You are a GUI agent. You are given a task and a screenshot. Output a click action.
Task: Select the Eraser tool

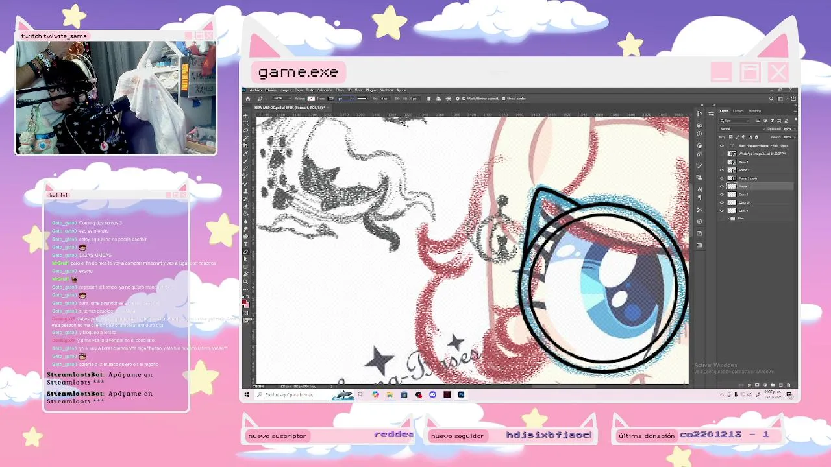click(x=245, y=206)
